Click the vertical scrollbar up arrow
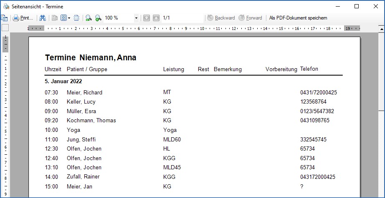385x198 pixels. (382, 30)
